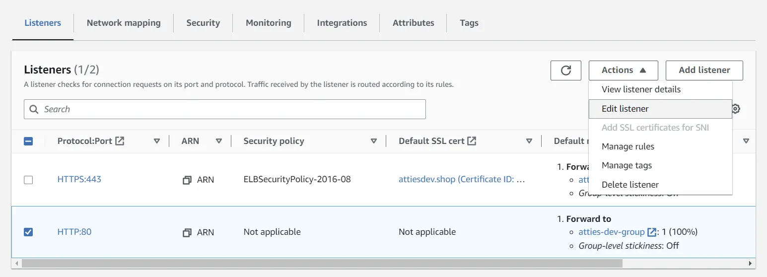The image size is (767, 277).
Task: Click the horizontal scrollbar thumb
Action: 322,263
